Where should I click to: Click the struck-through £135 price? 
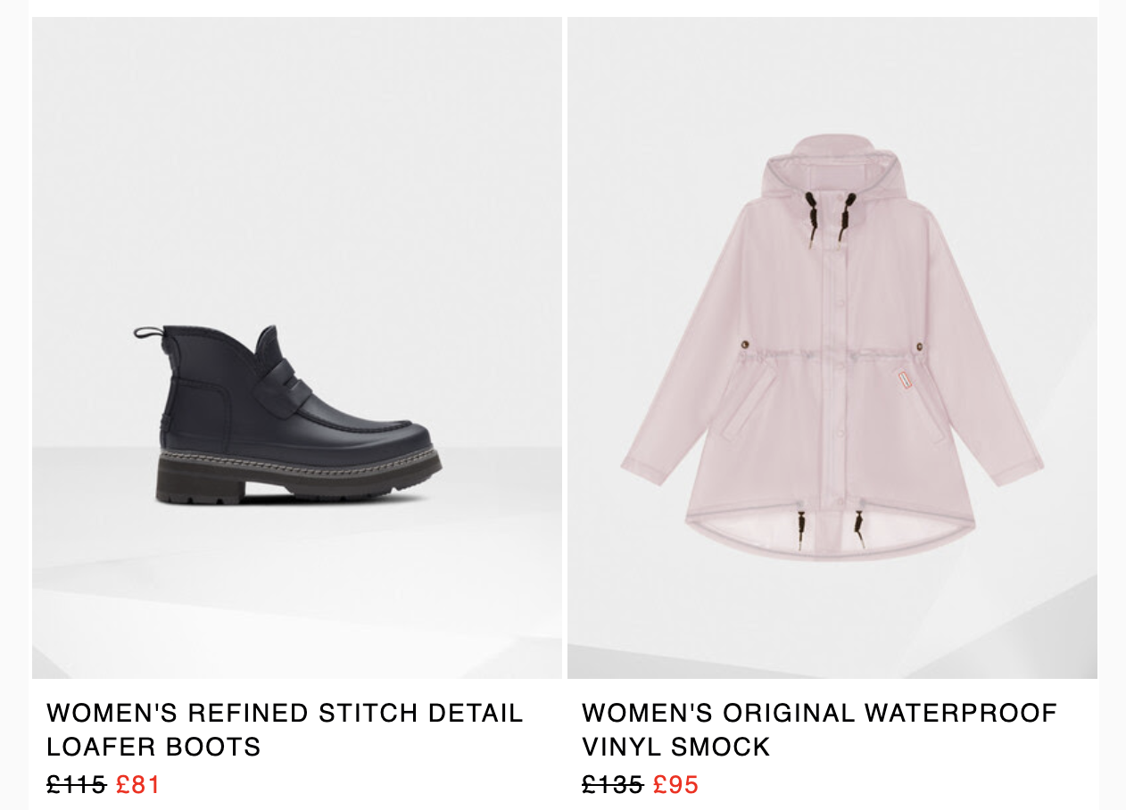[612, 785]
